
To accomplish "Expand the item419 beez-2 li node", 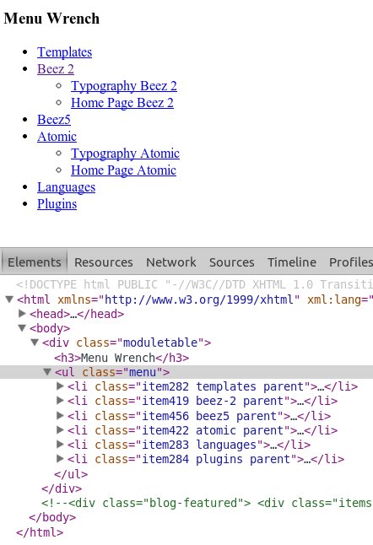I will (x=60, y=401).
